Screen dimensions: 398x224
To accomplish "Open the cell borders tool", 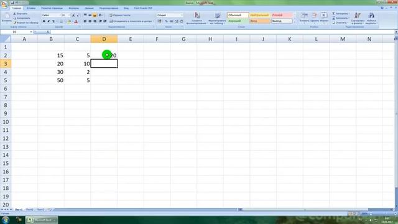I will [62, 22].
